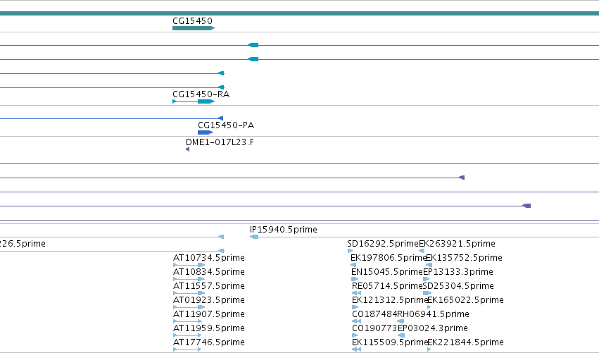Image resolution: width=599 pixels, height=353 pixels.
Task: Select the AT17746.5prime EST label
Action: coord(209,342)
